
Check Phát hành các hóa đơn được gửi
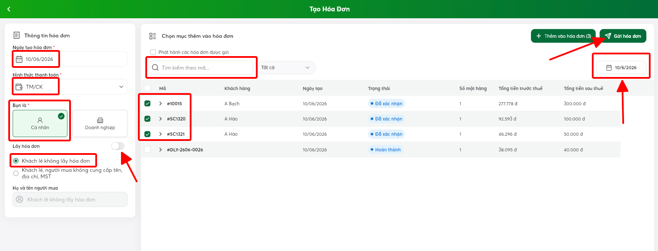pos(153,52)
